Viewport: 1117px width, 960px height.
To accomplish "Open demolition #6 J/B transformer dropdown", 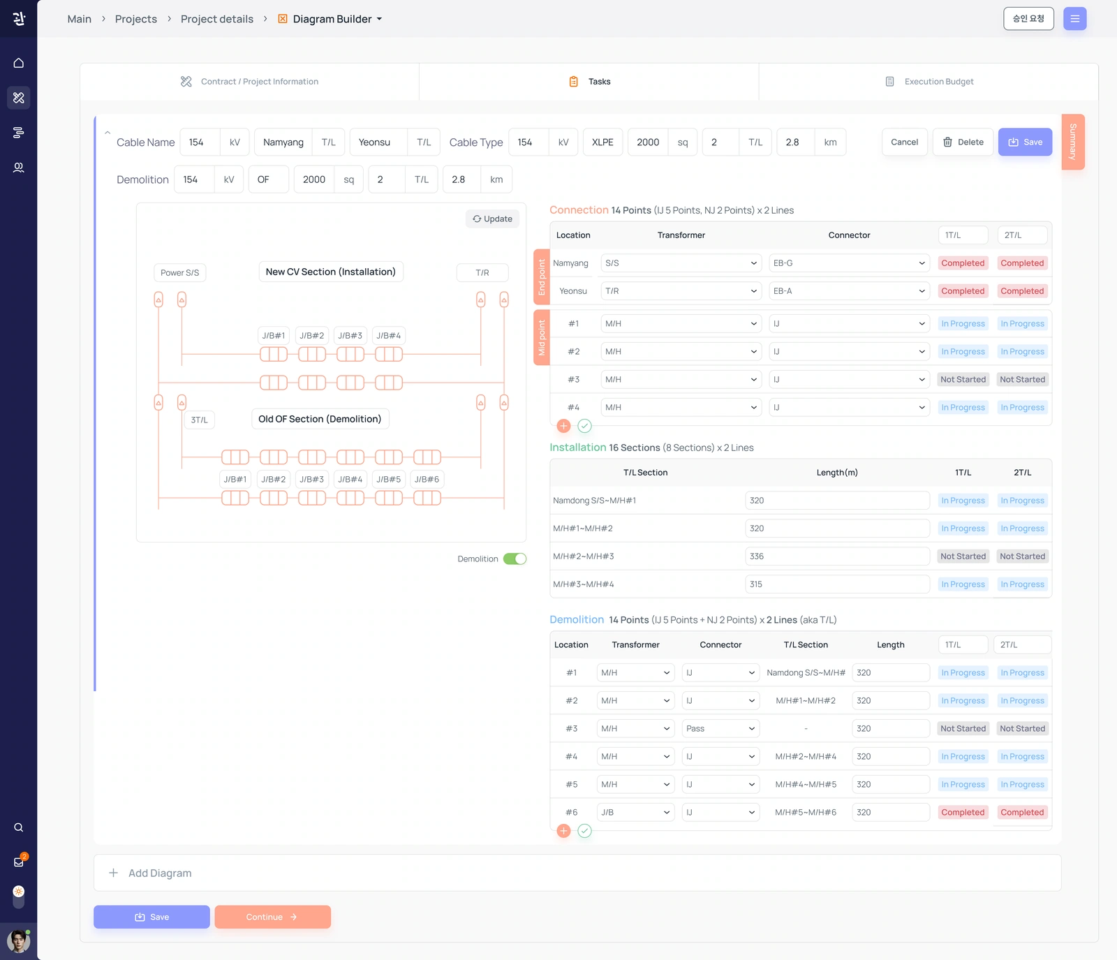I will [x=635, y=813].
